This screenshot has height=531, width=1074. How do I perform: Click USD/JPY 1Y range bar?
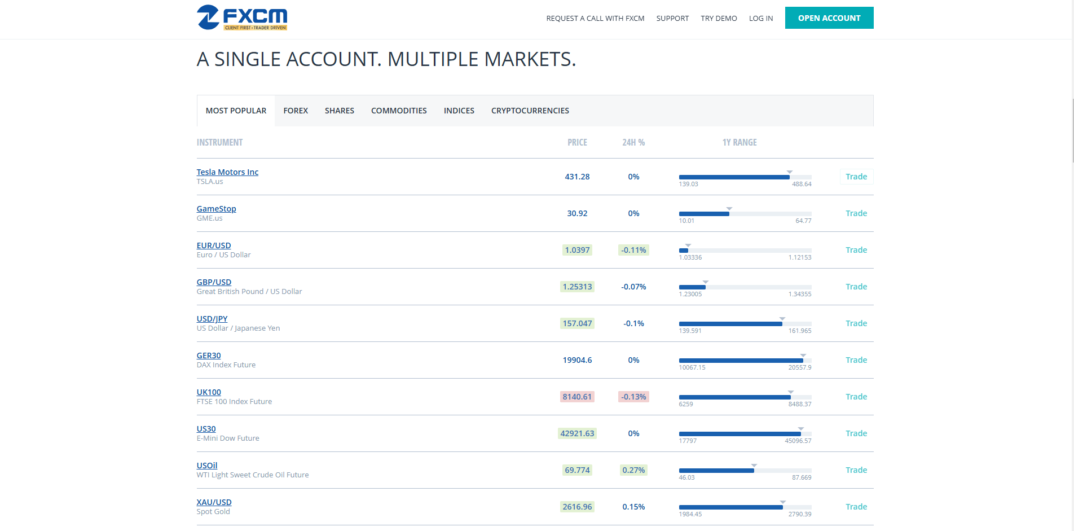click(745, 324)
